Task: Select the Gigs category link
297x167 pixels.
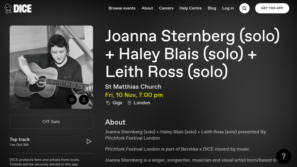Action: (x=117, y=103)
